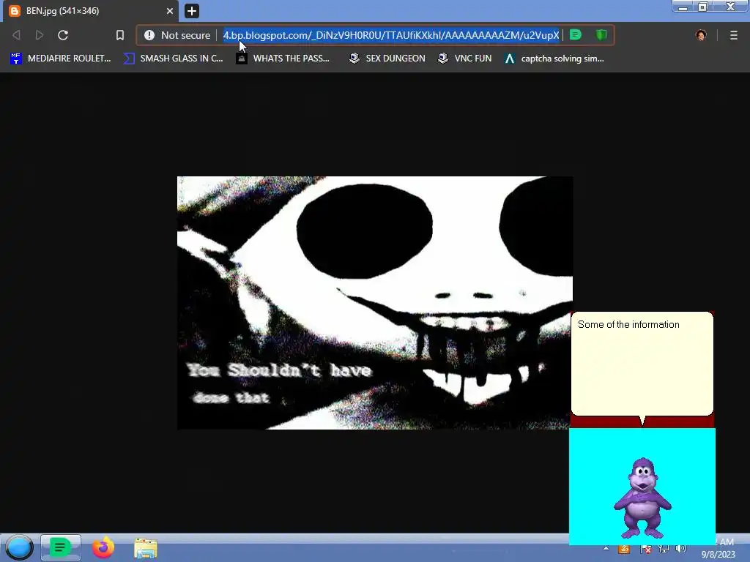Open File Explorer from the taskbar
The image size is (750, 562).
click(146, 548)
